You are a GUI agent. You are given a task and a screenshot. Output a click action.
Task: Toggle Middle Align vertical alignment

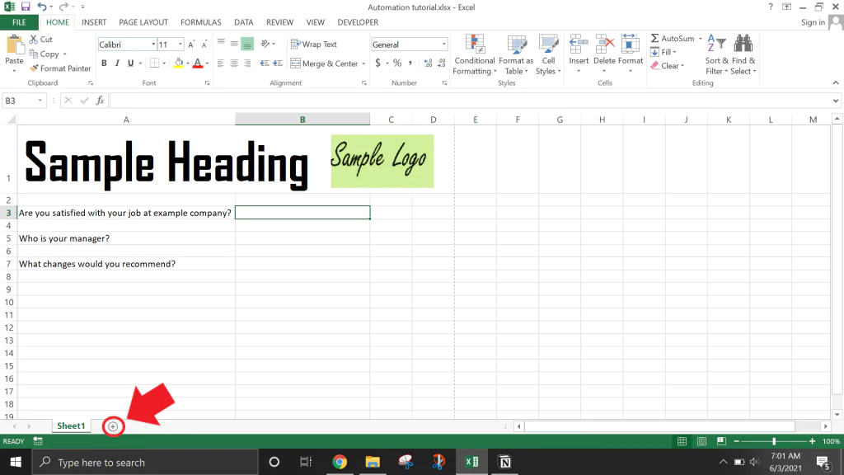(x=234, y=44)
